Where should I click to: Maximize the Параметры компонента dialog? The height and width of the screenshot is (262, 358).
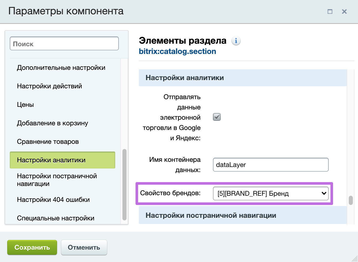(330, 12)
